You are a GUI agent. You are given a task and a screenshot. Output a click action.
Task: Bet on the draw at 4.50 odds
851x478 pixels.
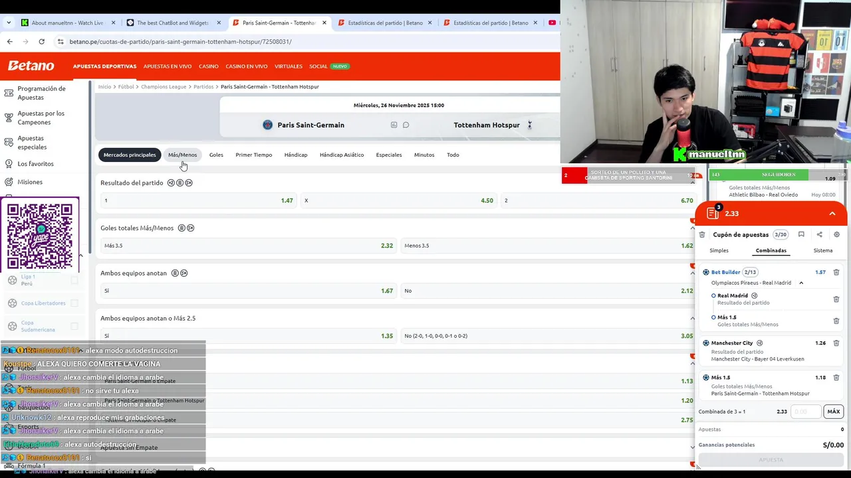[399, 200]
